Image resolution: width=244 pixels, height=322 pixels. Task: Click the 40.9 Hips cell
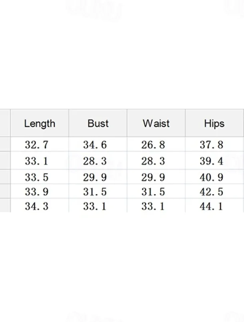click(x=211, y=177)
